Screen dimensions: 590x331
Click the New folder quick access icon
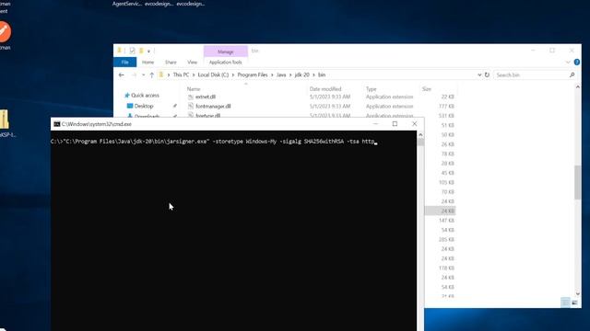click(x=141, y=51)
